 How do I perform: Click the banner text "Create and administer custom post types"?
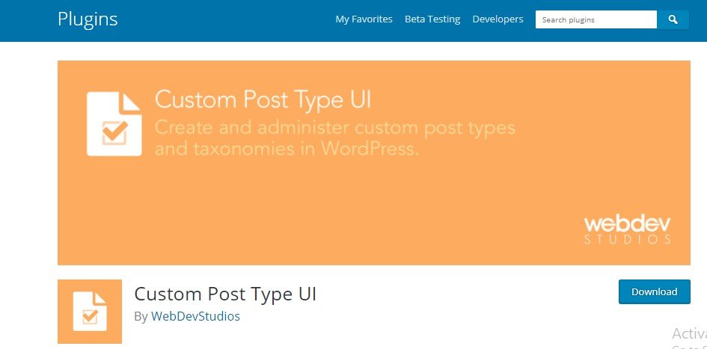point(334,127)
